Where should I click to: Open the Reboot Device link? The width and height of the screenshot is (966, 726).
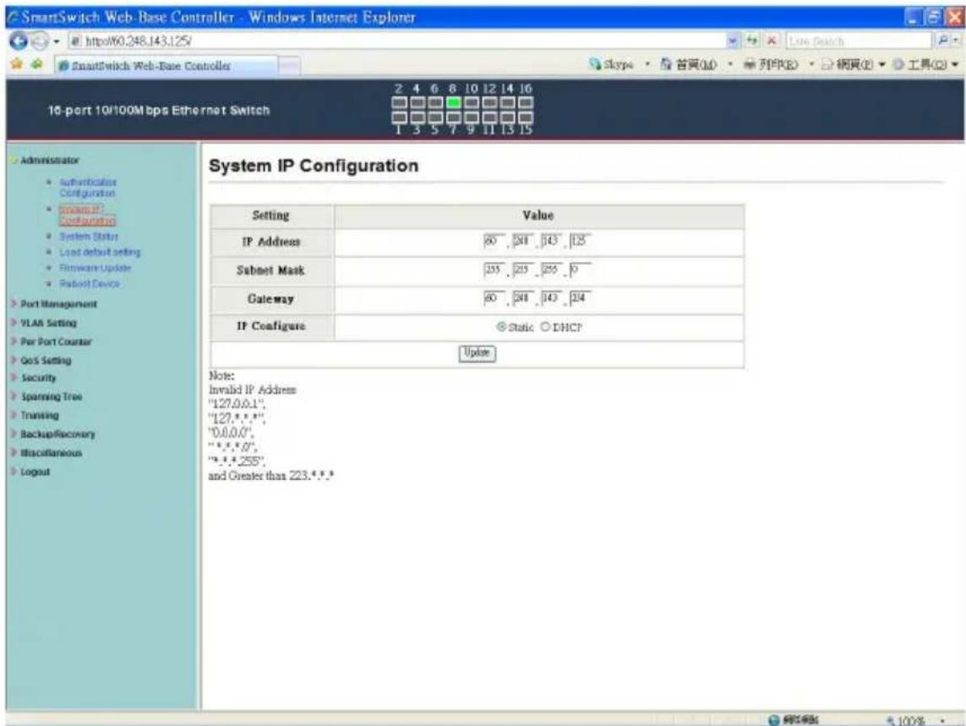(x=90, y=284)
